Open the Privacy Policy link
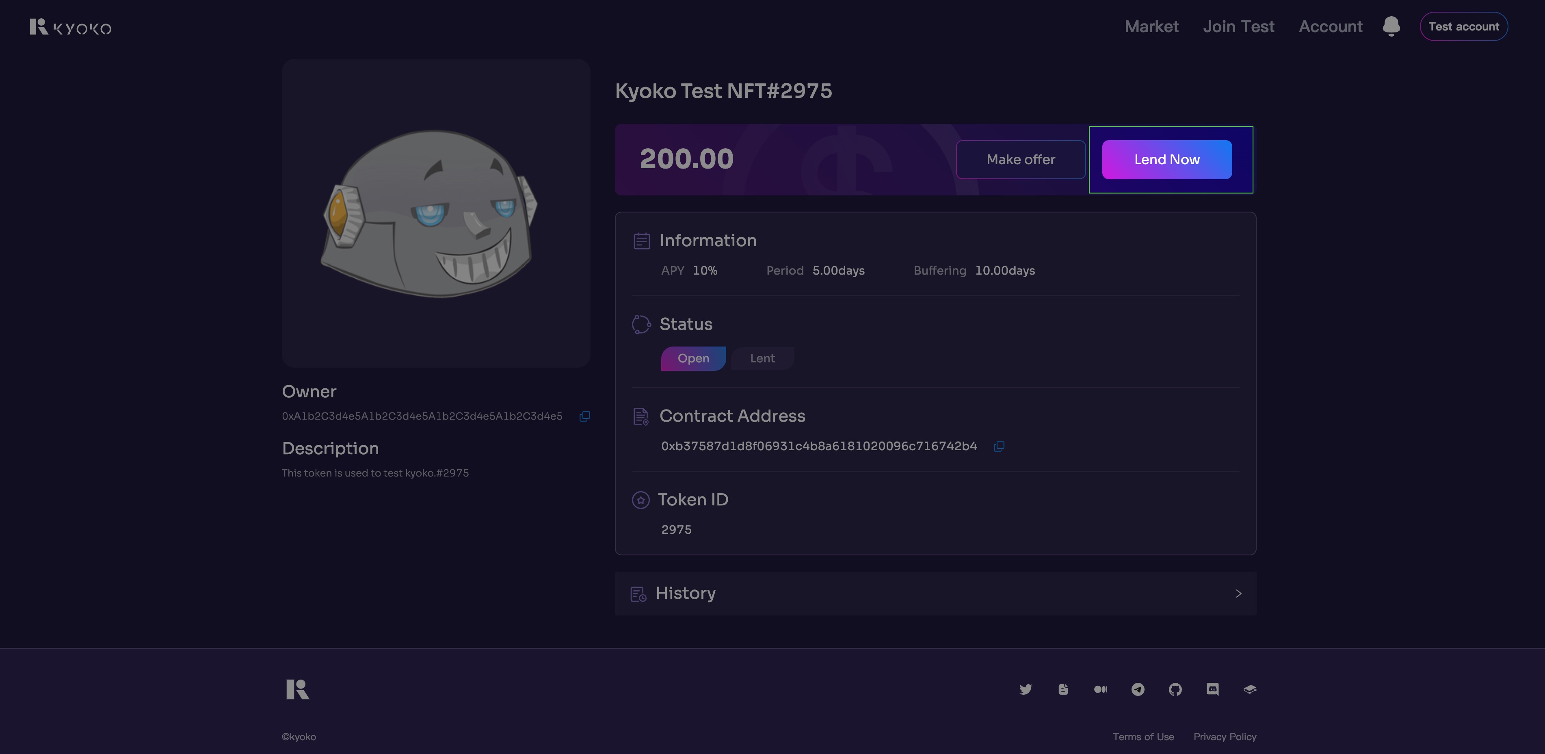This screenshot has width=1545, height=754. pos(1225,737)
